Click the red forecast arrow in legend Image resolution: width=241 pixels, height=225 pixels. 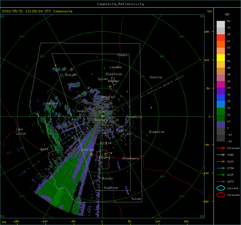point(221,148)
